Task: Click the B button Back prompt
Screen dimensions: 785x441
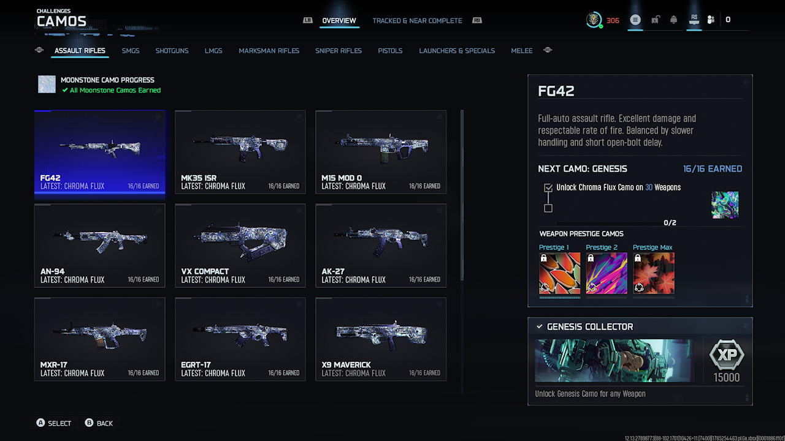Action: coord(99,423)
